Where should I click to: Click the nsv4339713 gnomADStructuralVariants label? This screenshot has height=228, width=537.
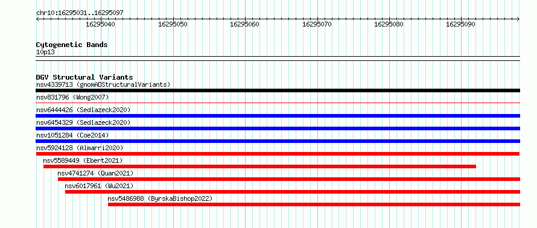click(103, 84)
